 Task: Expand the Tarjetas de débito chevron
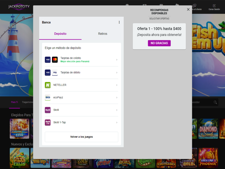[117, 72]
